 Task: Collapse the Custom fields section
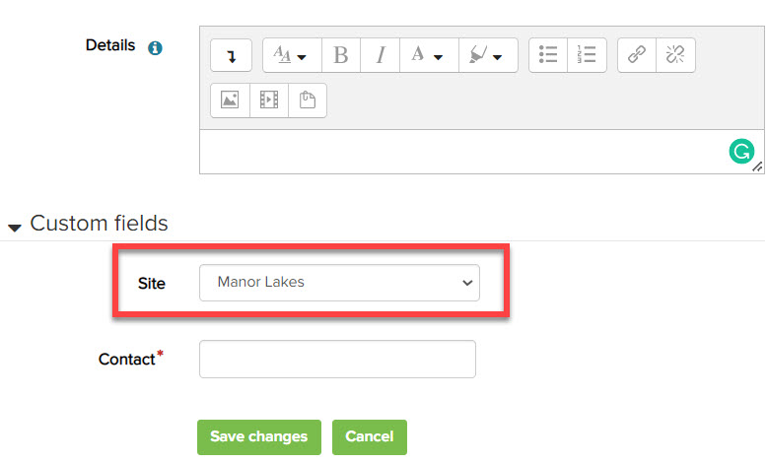point(15,226)
